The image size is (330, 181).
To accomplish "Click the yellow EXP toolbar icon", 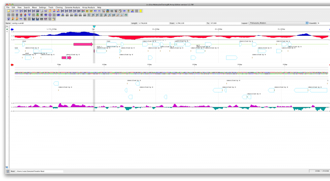I will [x=91, y=11].
